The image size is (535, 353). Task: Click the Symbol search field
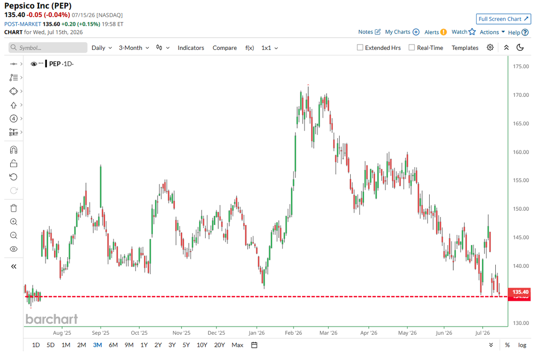click(x=48, y=48)
